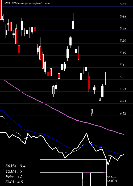Click the 4.91 price axis label
Viewport: 133px width, 186px height.
123,89
